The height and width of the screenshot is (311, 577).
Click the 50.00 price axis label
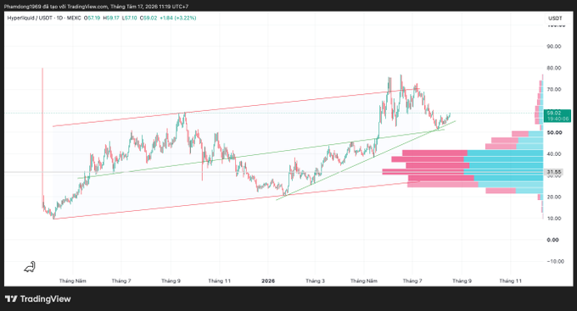(554, 132)
